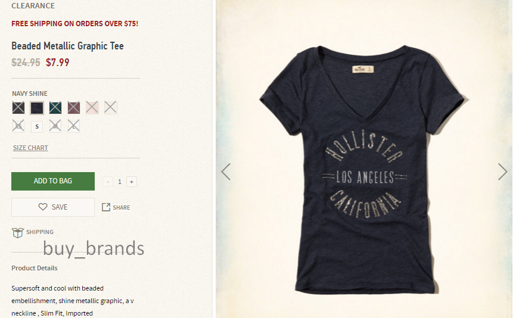Select crossed-out size M

click(x=55, y=126)
